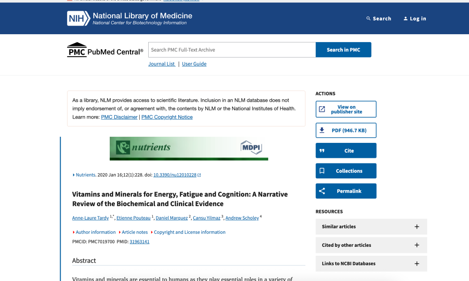Click the download icon on the PDF button
Screen dimensions: 469x281
coord(322,130)
